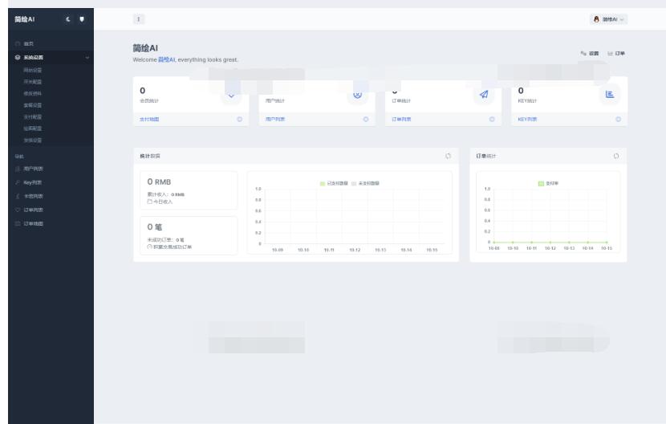Click the sidebar collapse button in top bar

[138, 18]
